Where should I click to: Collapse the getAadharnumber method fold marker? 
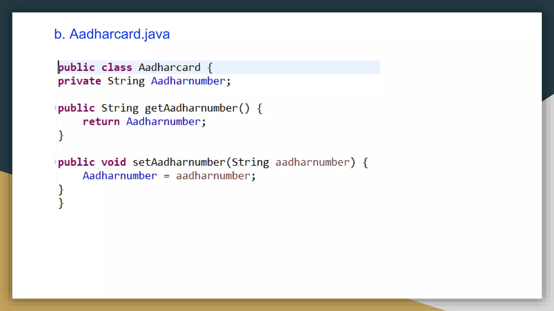55,108
